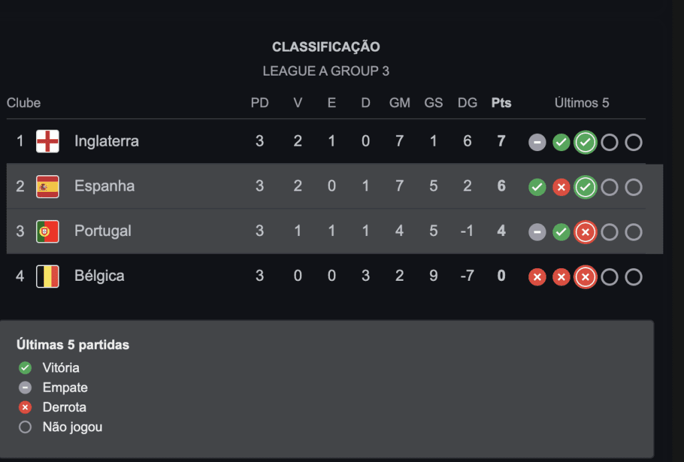The height and width of the screenshot is (462, 684).
Task: Click the Vitória legend icon
Action: [x=25, y=368]
